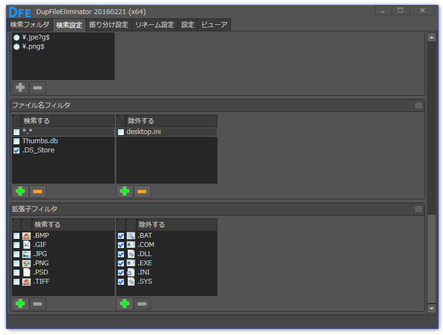443x335 pixels.
Task: Select the Thumbs.db filename text
Action: pos(40,141)
